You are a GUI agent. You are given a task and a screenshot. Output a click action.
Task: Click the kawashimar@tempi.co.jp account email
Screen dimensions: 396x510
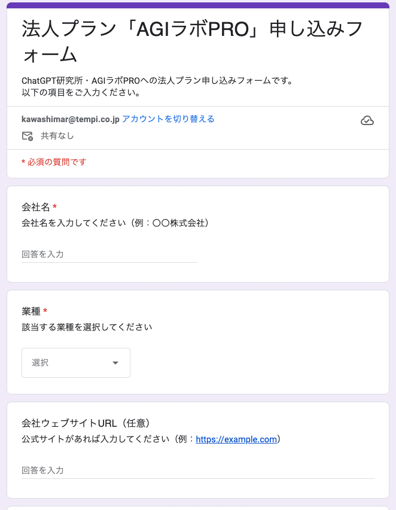70,119
